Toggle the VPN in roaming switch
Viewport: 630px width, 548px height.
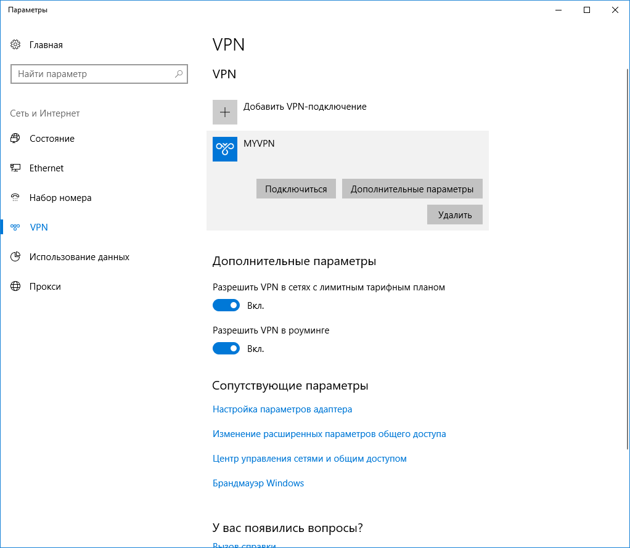point(226,348)
